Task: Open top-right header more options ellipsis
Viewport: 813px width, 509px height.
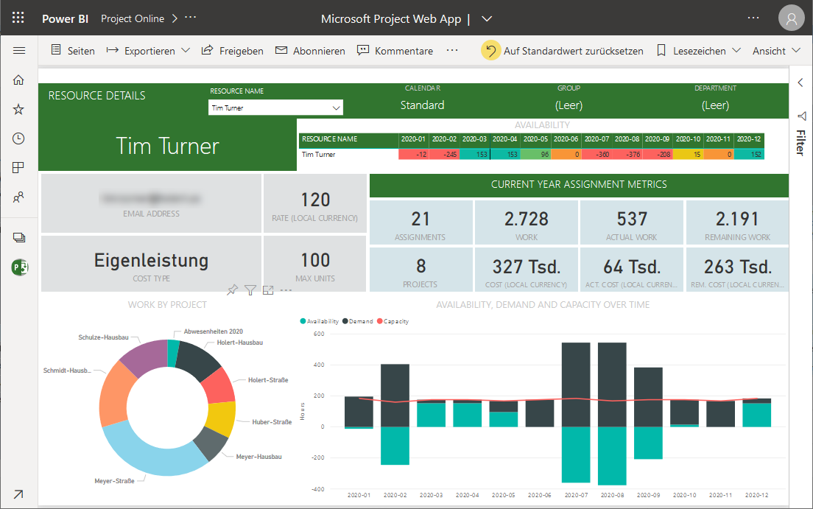Action: (x=753, y=18)
